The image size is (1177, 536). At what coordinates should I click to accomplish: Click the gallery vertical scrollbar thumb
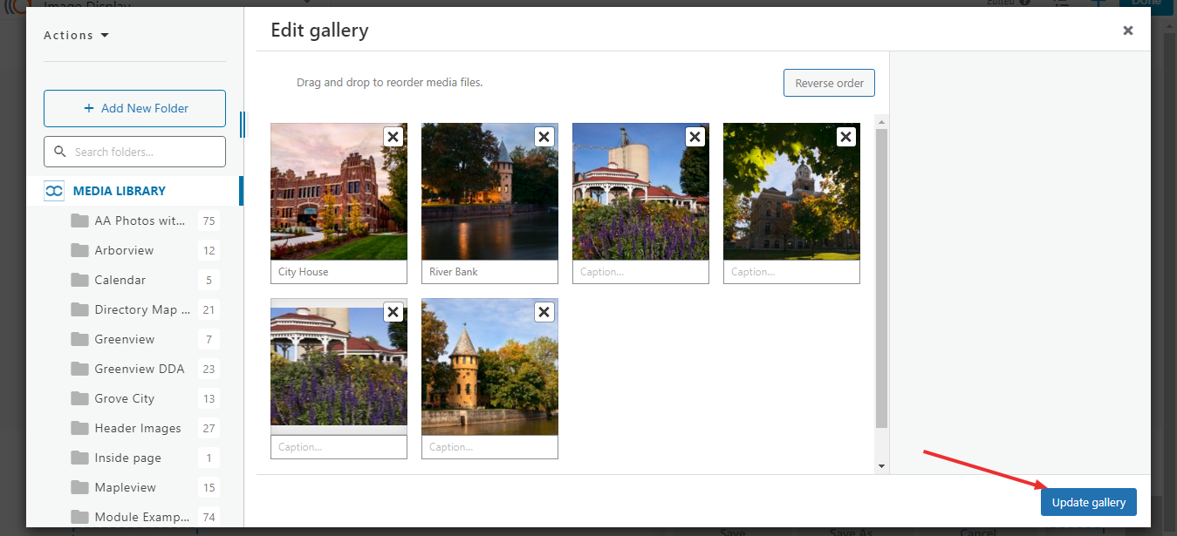tap(881, 278)
